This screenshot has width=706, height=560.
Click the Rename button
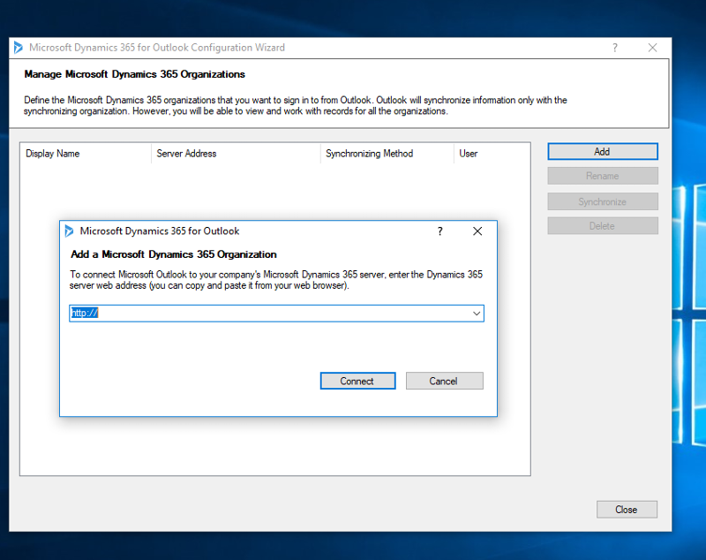(602, 177)
